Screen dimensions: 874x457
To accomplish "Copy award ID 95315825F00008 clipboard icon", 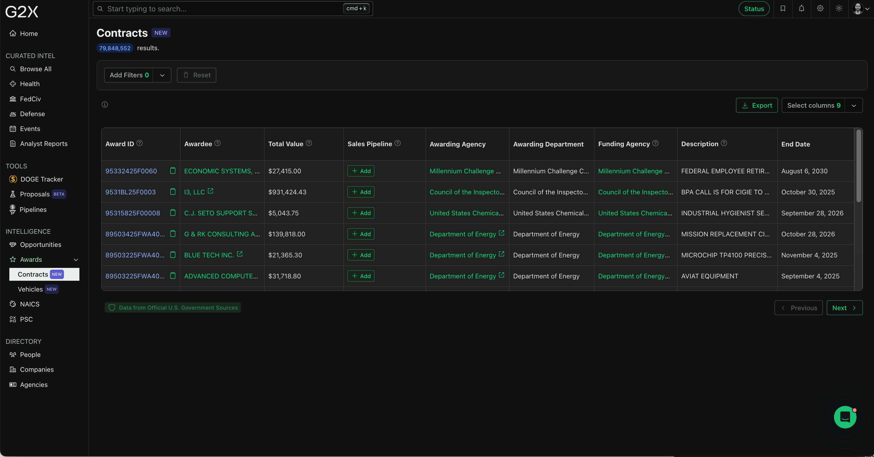I will (x=173, y=213).
